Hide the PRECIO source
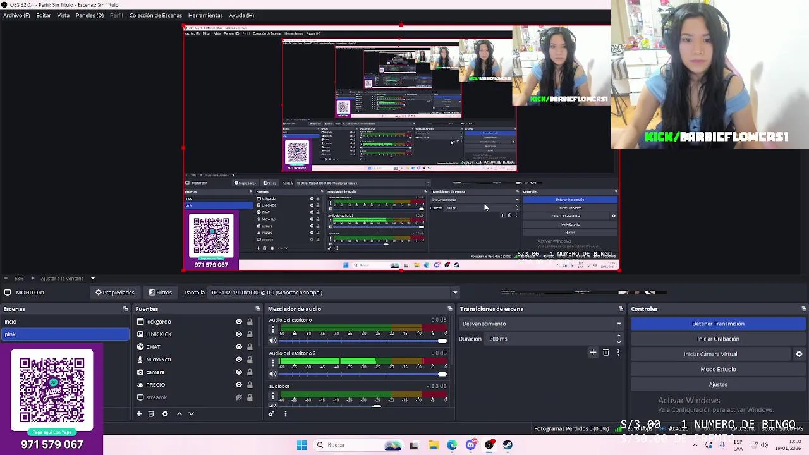The width and height of the screenshot is (809, 455). tap(239, 385)
